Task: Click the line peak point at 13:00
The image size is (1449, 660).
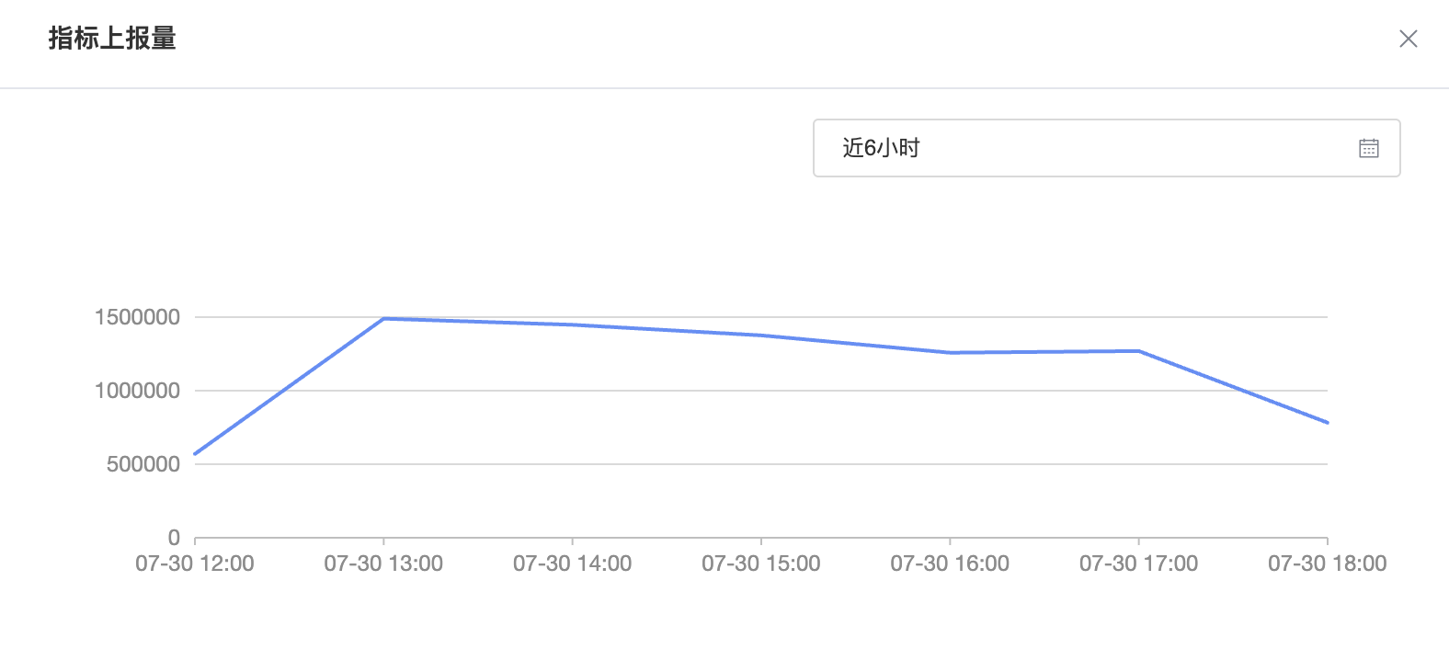Action: click(383, 319)
